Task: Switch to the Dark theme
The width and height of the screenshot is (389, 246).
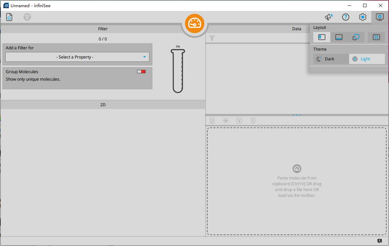Action: tap(331, 59)
